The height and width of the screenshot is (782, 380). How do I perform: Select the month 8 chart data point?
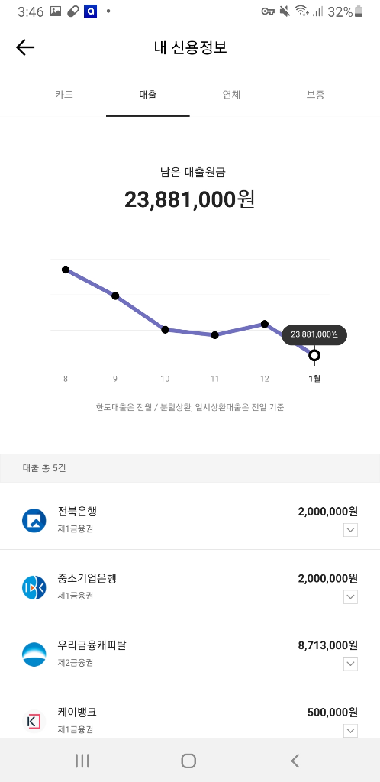pos(66,270)
